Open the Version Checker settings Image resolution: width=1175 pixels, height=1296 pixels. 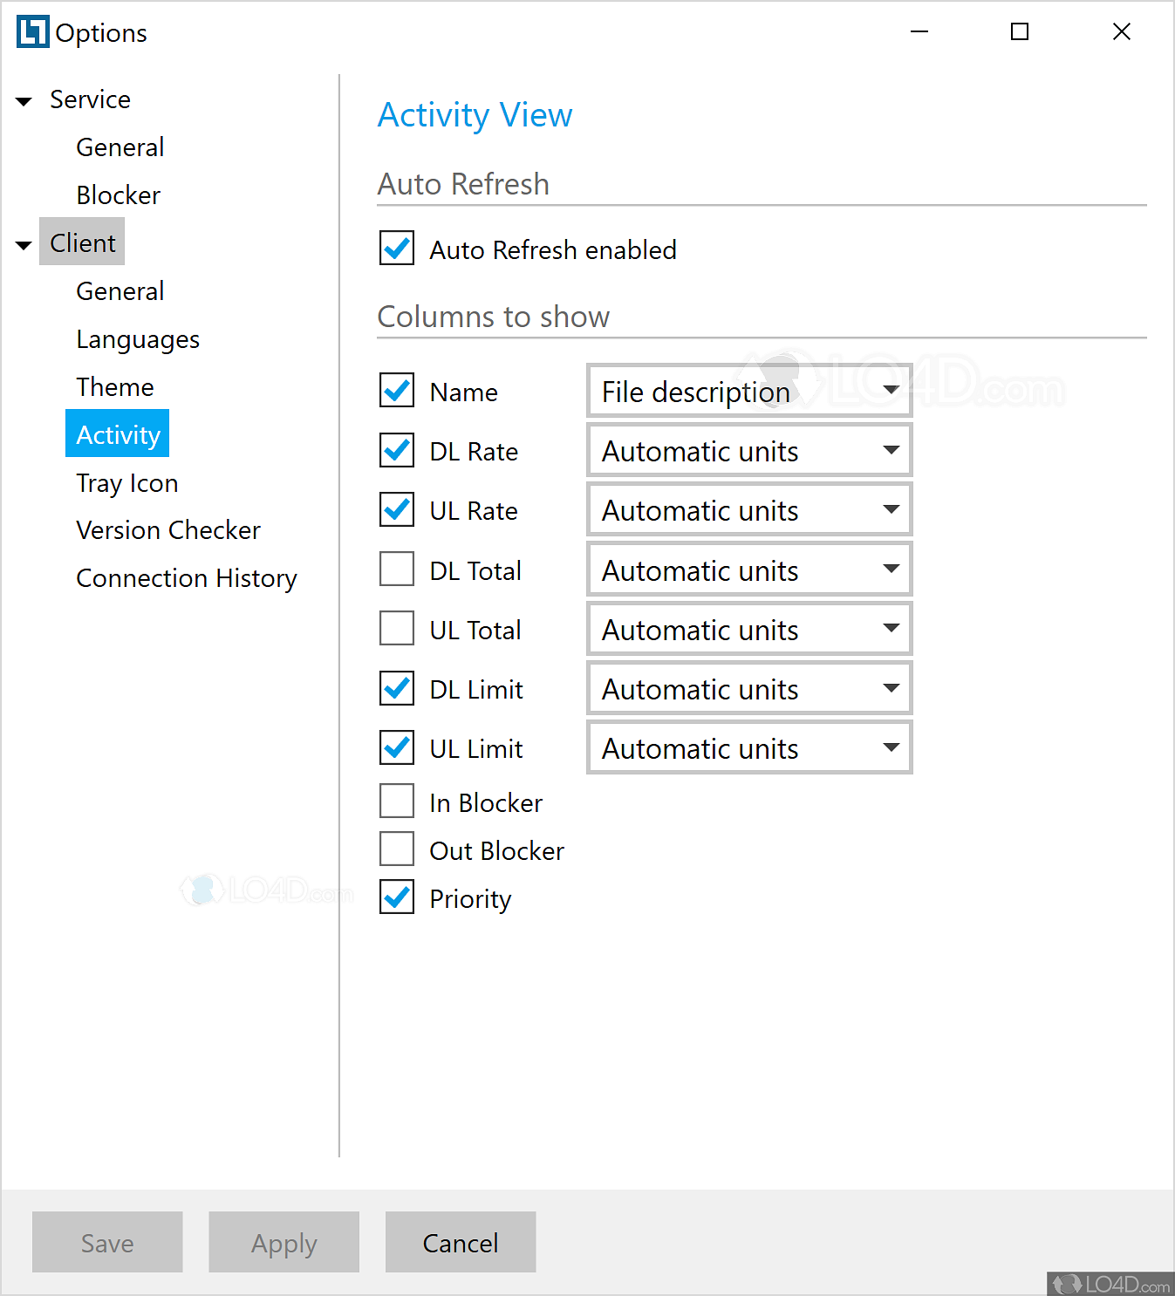168,529
